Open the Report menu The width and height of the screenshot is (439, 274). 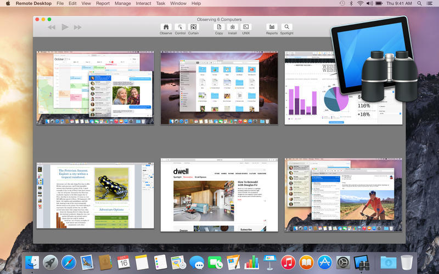[103, 3]
